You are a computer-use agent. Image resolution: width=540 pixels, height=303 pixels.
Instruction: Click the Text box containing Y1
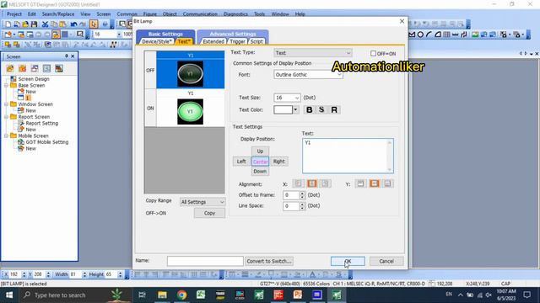click(x=348, y=156)
